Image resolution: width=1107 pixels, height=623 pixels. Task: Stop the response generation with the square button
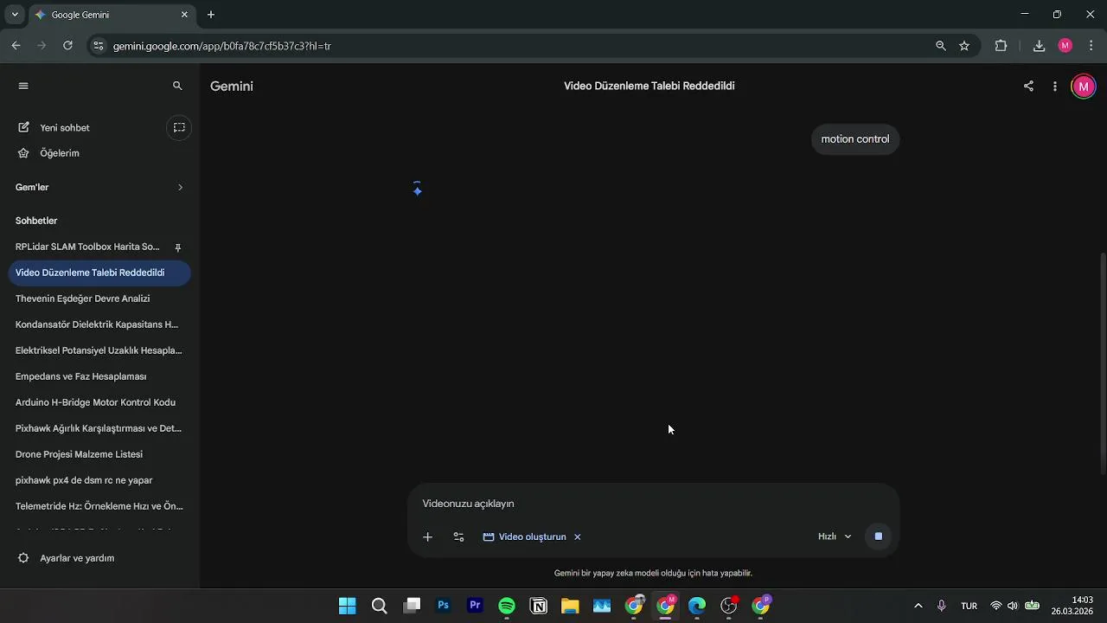(x=878, y=536)
